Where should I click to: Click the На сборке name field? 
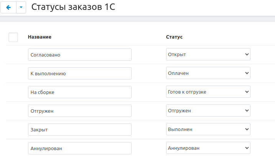[x=80, y=92]
